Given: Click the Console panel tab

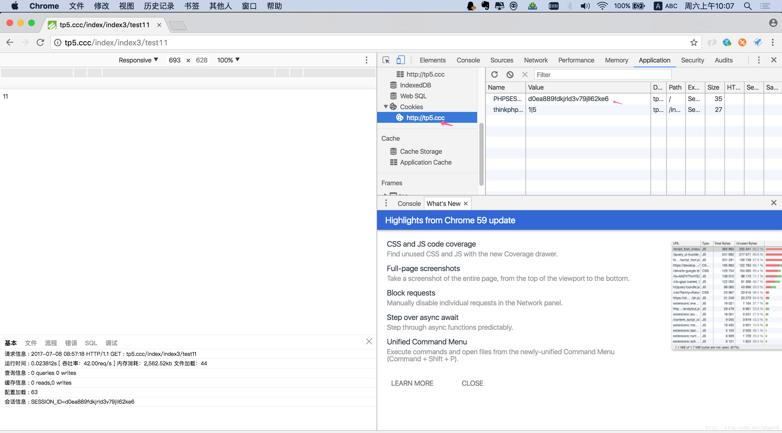Looking at the screenshot, I should click(x=467, y=60).
